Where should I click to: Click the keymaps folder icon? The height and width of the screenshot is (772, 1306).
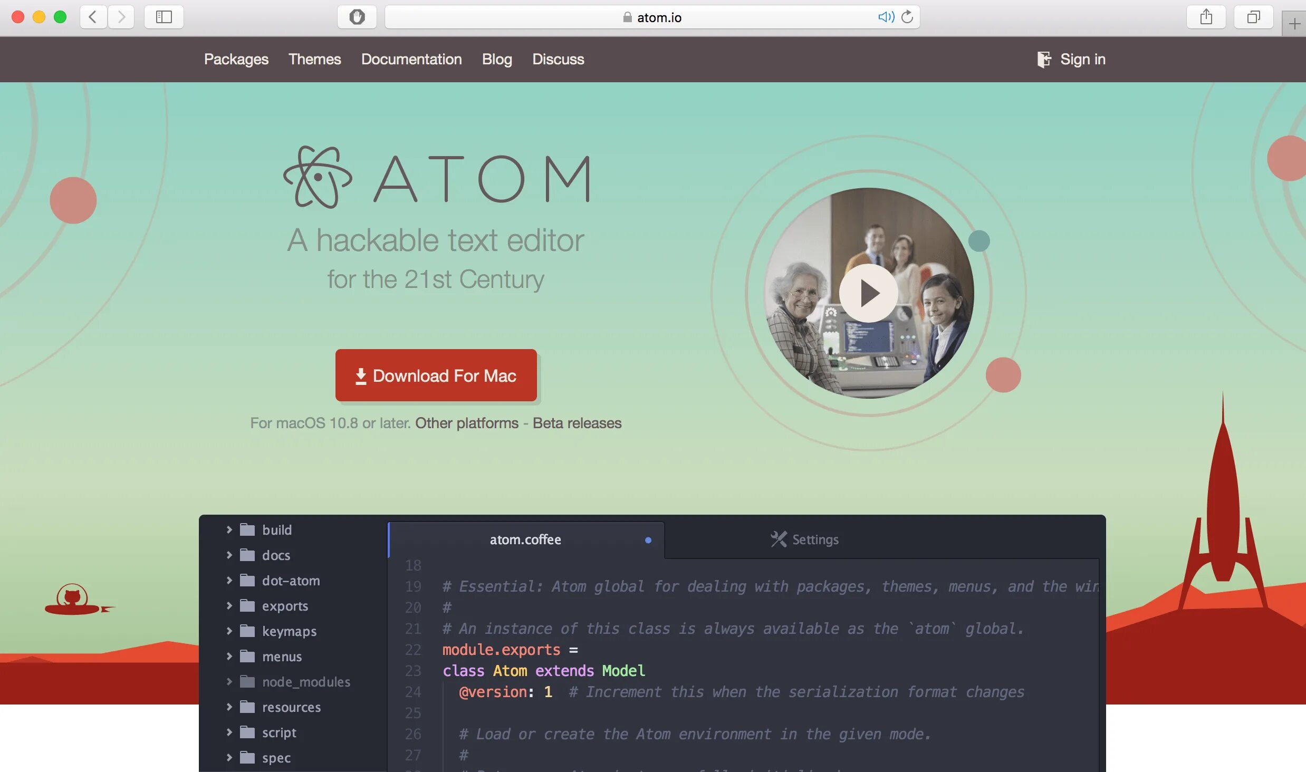[x=247, y=631]
